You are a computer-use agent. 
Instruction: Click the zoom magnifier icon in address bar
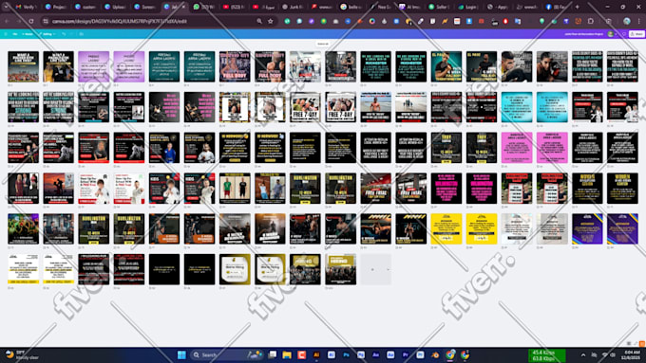259,21
